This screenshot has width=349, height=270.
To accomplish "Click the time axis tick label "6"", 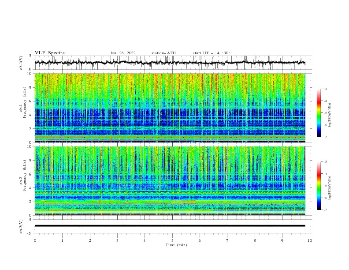I will click(200, 240).
